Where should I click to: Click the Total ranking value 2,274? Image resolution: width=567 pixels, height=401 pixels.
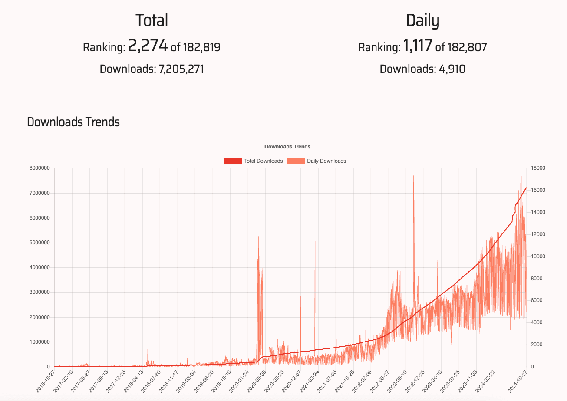(148, 45)
